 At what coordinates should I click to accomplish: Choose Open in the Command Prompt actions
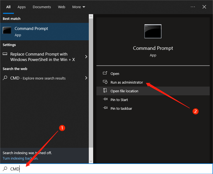click(x=153, y=74)
